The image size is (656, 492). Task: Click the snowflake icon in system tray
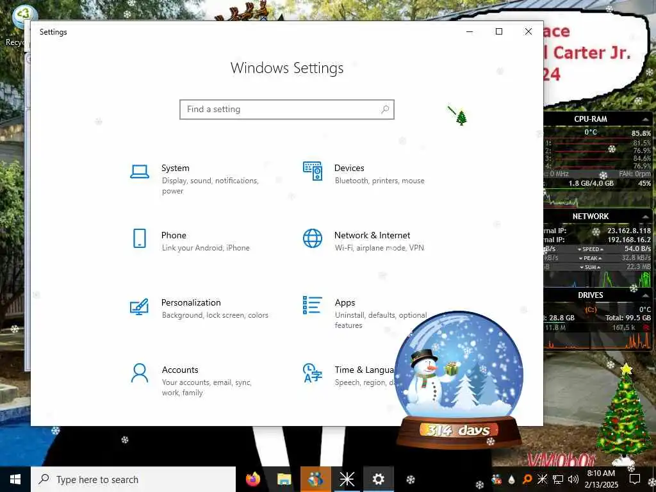[x=542, y=479]
